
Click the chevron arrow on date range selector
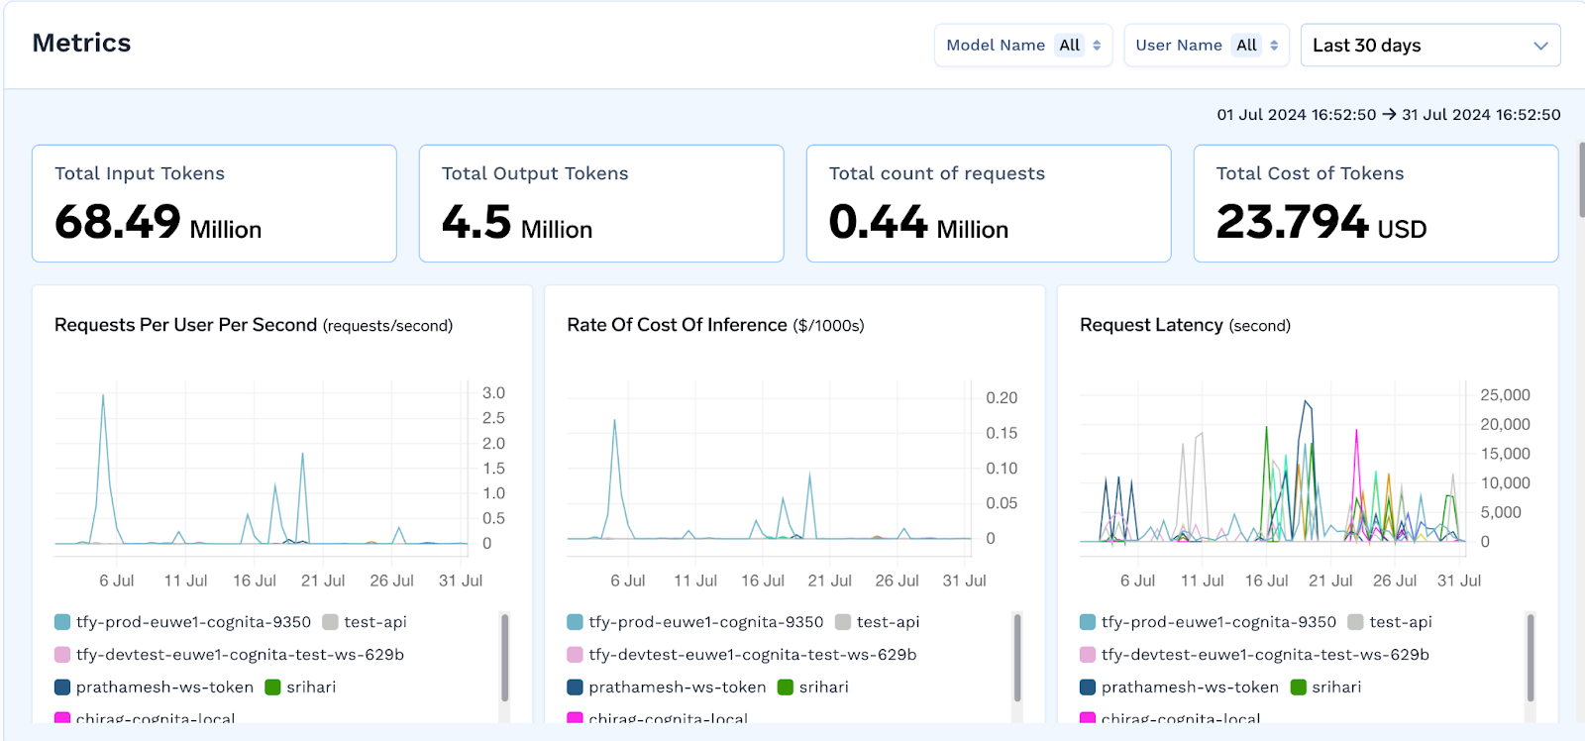pyautogui.click(x=1540, y=46)
